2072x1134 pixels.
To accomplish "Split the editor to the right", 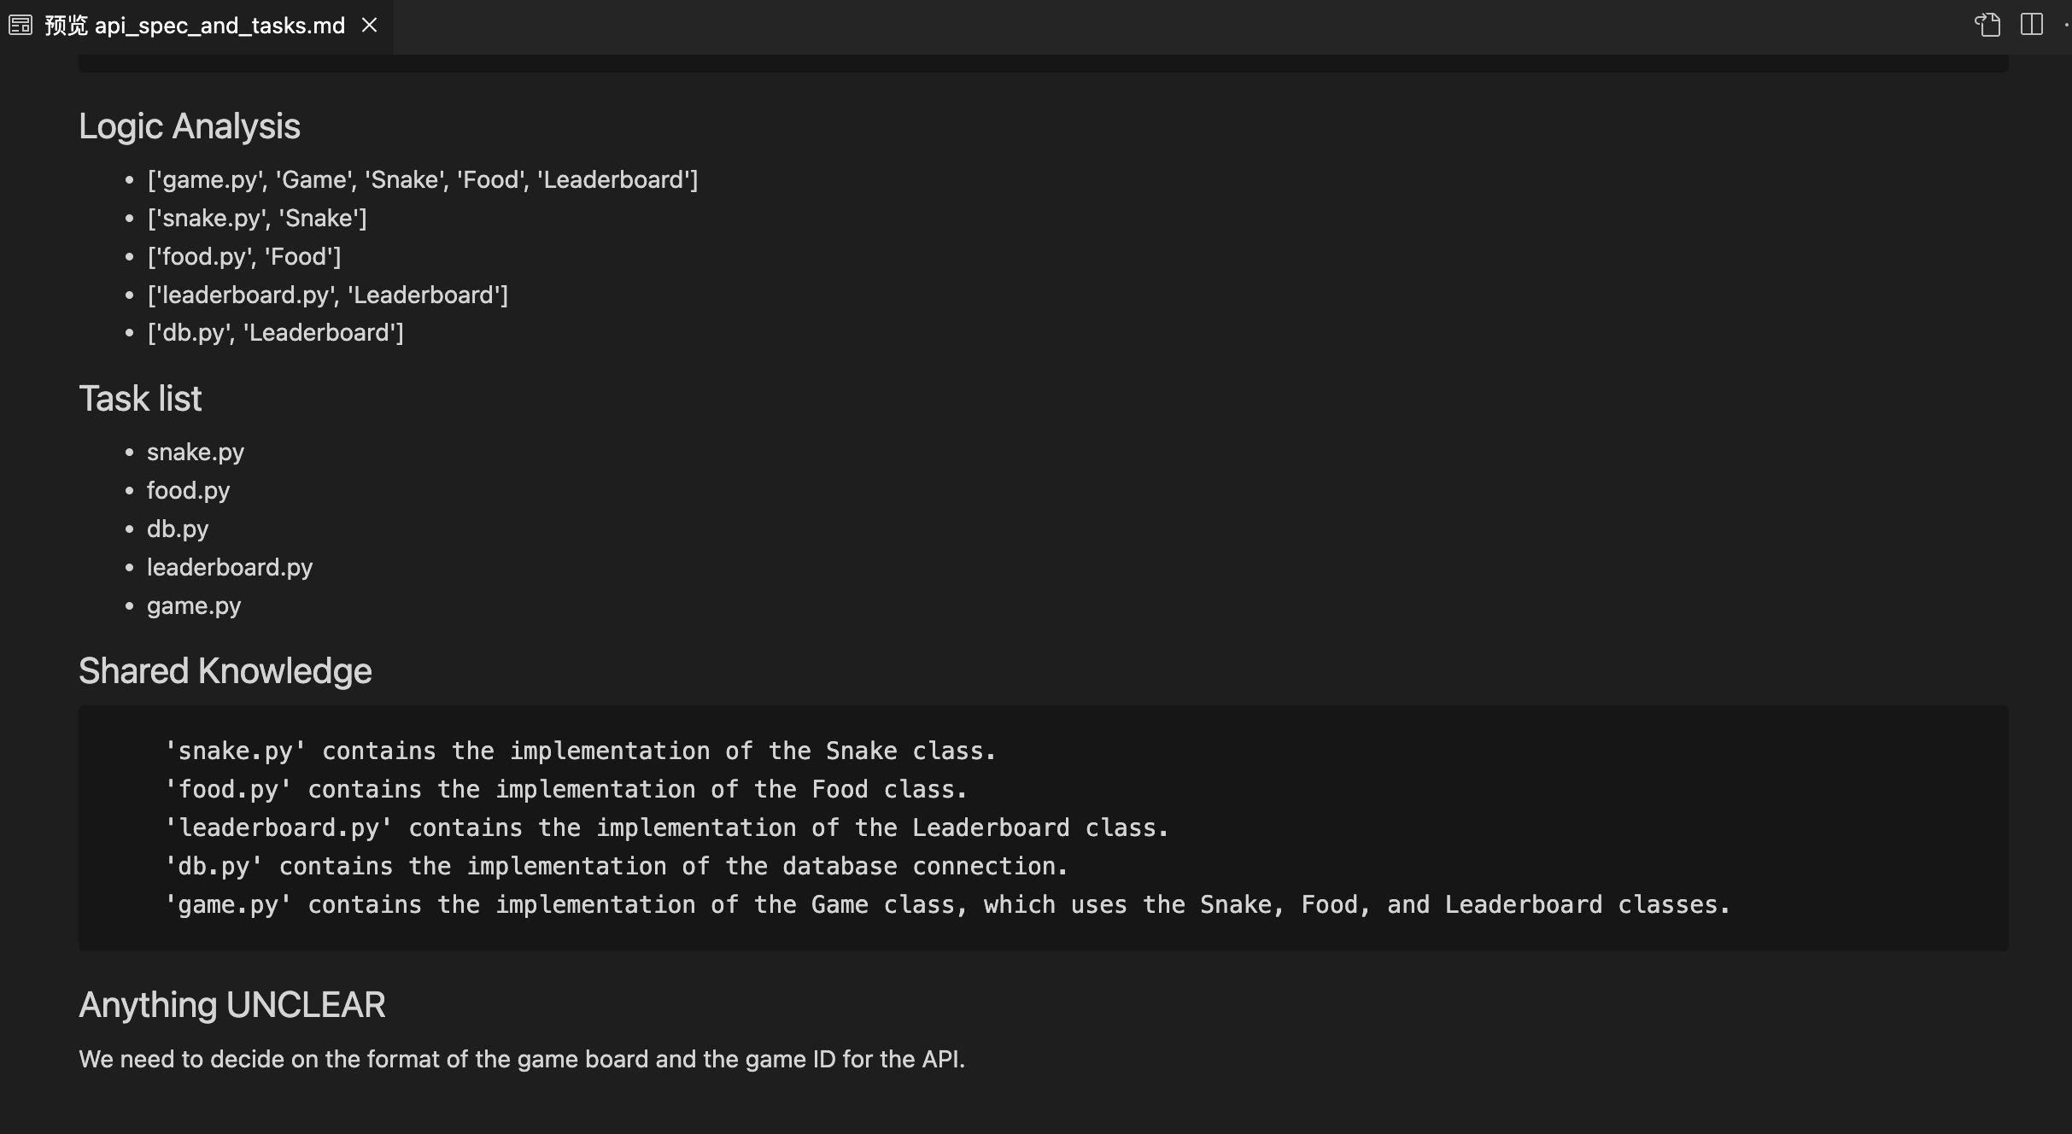I will (2032, 25).
